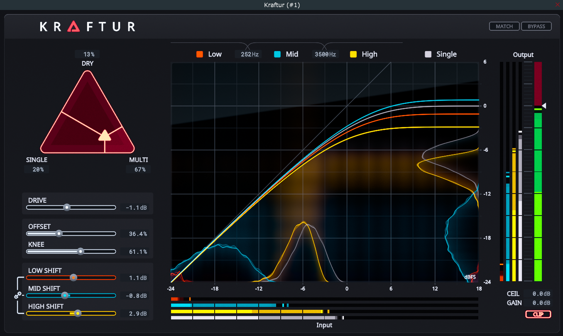Toggle the Single band square

tap(428, 54)
